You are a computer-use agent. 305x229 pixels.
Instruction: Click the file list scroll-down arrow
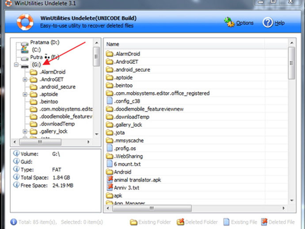(292, 200)
